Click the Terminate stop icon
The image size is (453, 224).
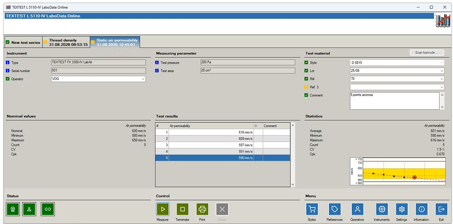182,209
